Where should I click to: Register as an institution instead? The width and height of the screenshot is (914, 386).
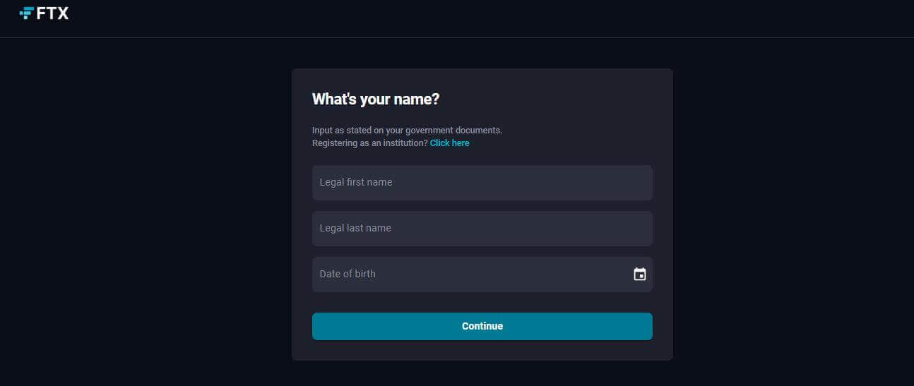click(449, 143)
